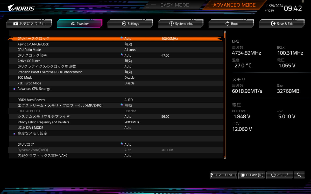Switch to the Settings tab
Viewport: 311px width, 194px height.
[130, 24]
